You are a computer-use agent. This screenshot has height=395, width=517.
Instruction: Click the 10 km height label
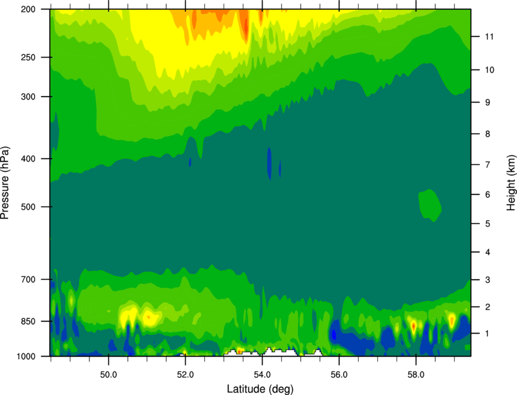click(x=489, y=70)
